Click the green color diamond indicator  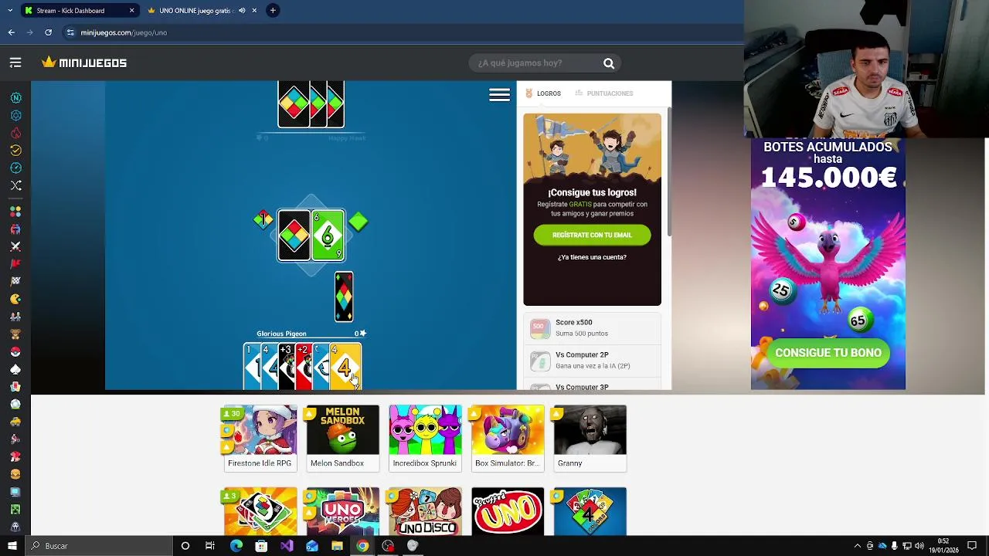[359, 222]
